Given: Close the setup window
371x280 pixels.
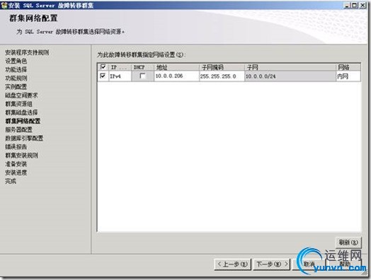Looking at the screenshot, I should 363,5.
